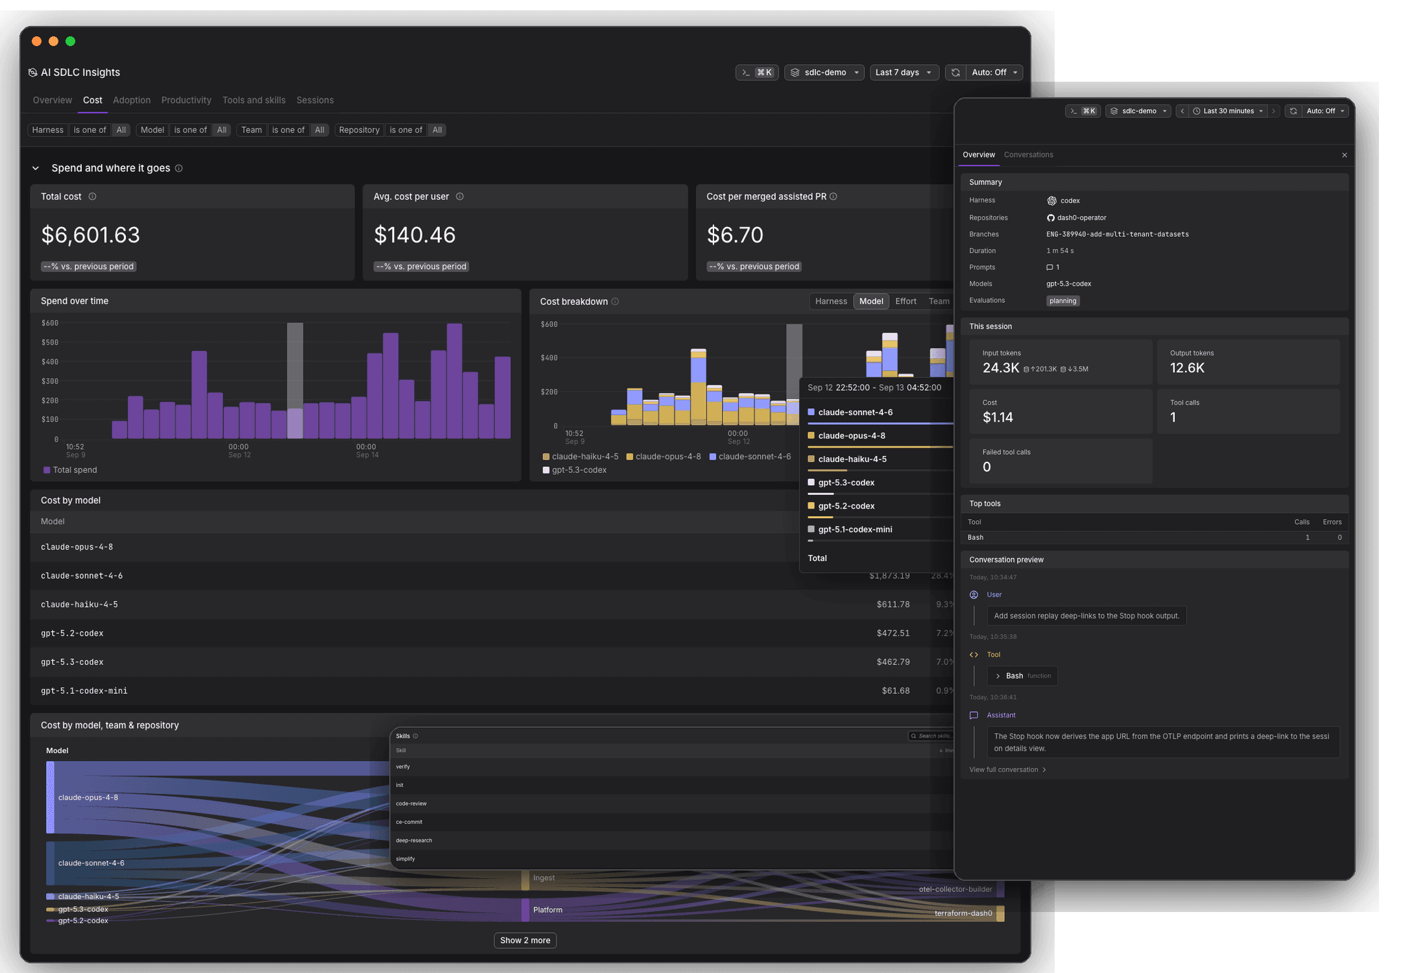Switch to the Productivity tab
Viewport: 1427px width, 973px height.
pyautogui.click(x=186, y=101)
